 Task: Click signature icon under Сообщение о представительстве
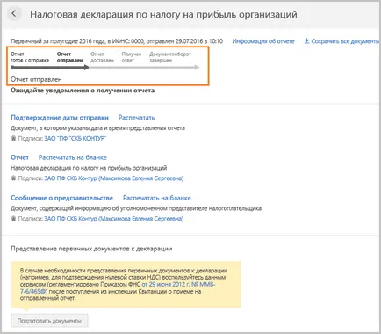pyautogui.click(x=13, y=218)
